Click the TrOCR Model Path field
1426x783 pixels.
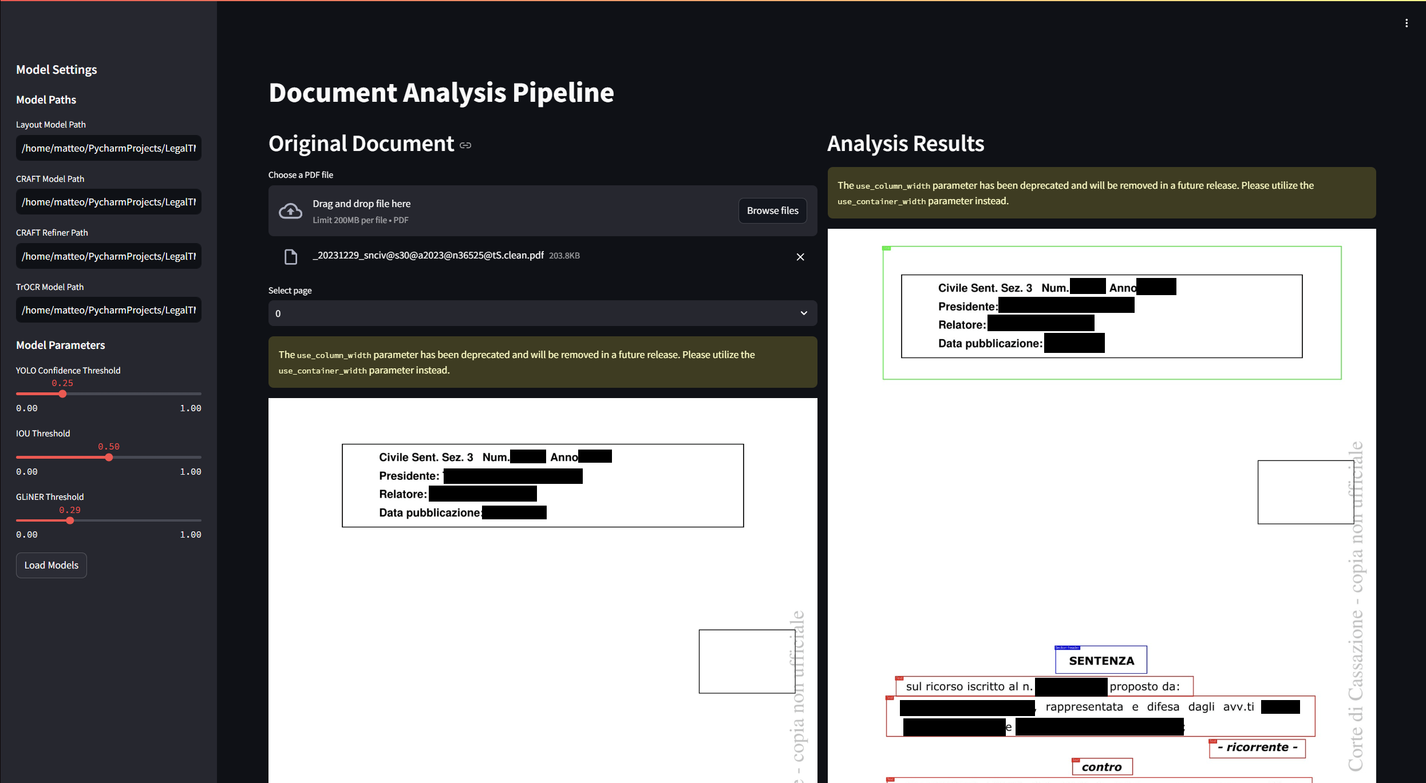pyautogui.click(x=108, y=310)
